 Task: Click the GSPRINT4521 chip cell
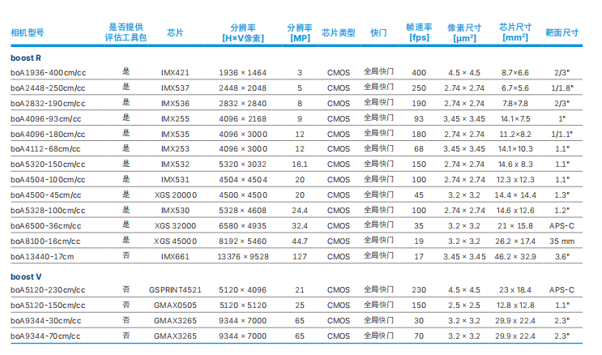(175, 289)
